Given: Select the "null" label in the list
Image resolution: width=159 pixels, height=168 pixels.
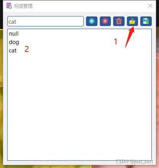Looking at the screenshot, I should tap(14, 34).
